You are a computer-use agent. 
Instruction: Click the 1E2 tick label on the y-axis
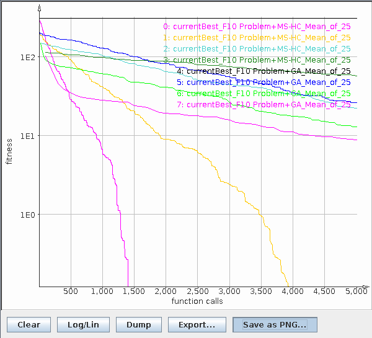coord(28,57)
